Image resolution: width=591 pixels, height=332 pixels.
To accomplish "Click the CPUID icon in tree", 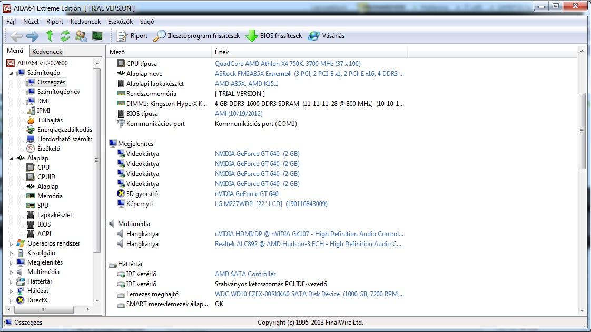I will tap(31, 177).
